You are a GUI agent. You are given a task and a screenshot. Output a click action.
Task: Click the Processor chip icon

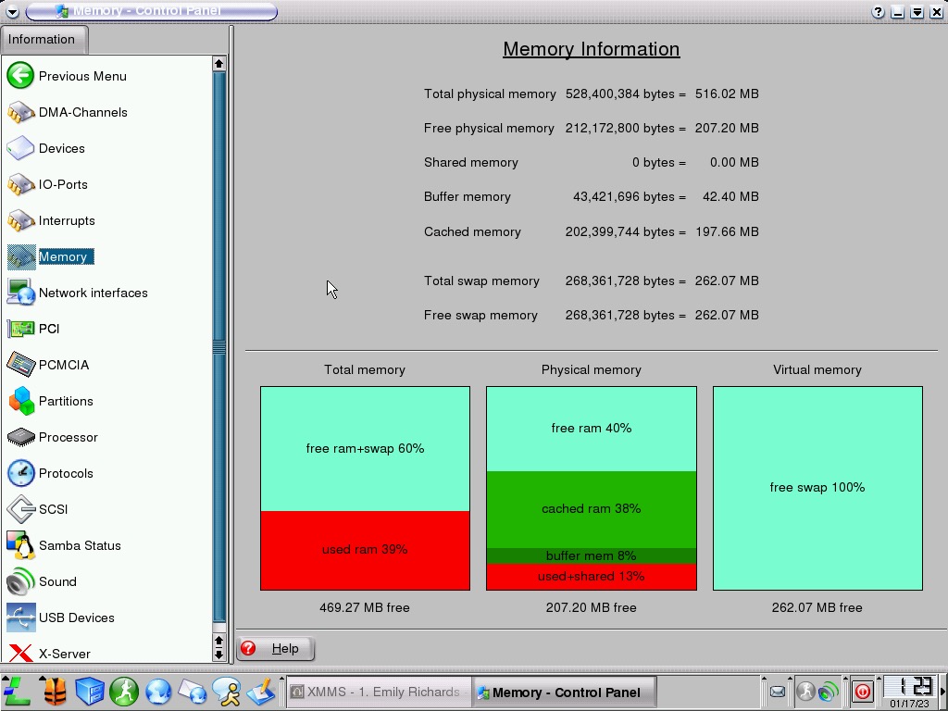click(20, 437)
